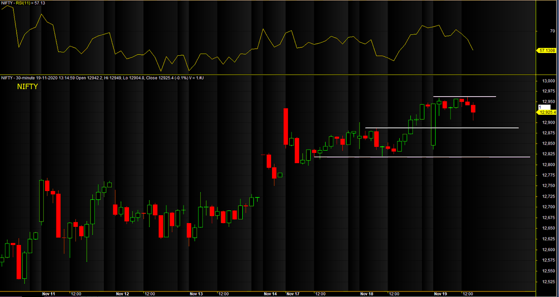Viewport: 559px width, 297px height.
Task: Select the large yellow NIFTY label
Action: pyautogui.click(x=27, y=86)
